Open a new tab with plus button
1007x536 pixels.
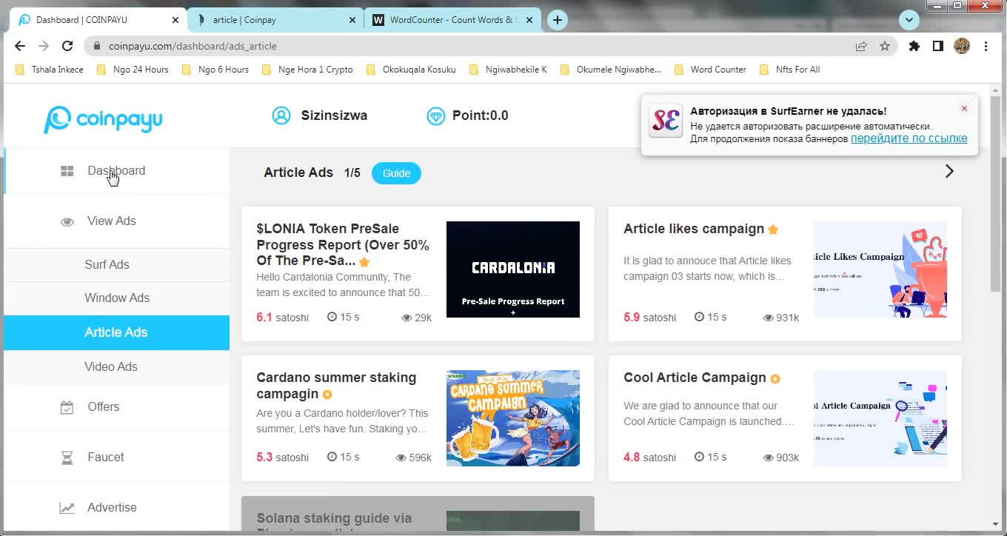[558, 20]
